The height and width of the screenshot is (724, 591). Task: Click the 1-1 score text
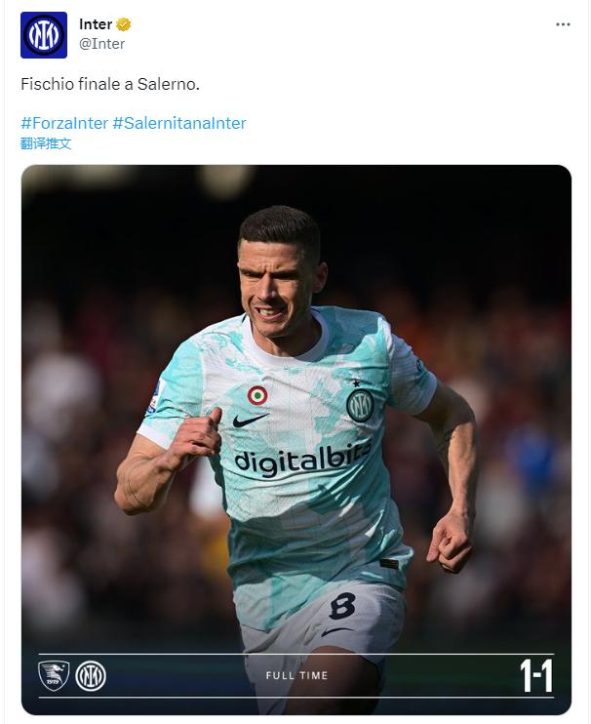point(534,675)
